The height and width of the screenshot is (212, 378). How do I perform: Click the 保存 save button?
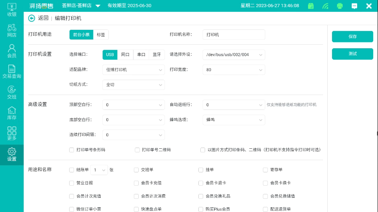click(x=352, y=37)
